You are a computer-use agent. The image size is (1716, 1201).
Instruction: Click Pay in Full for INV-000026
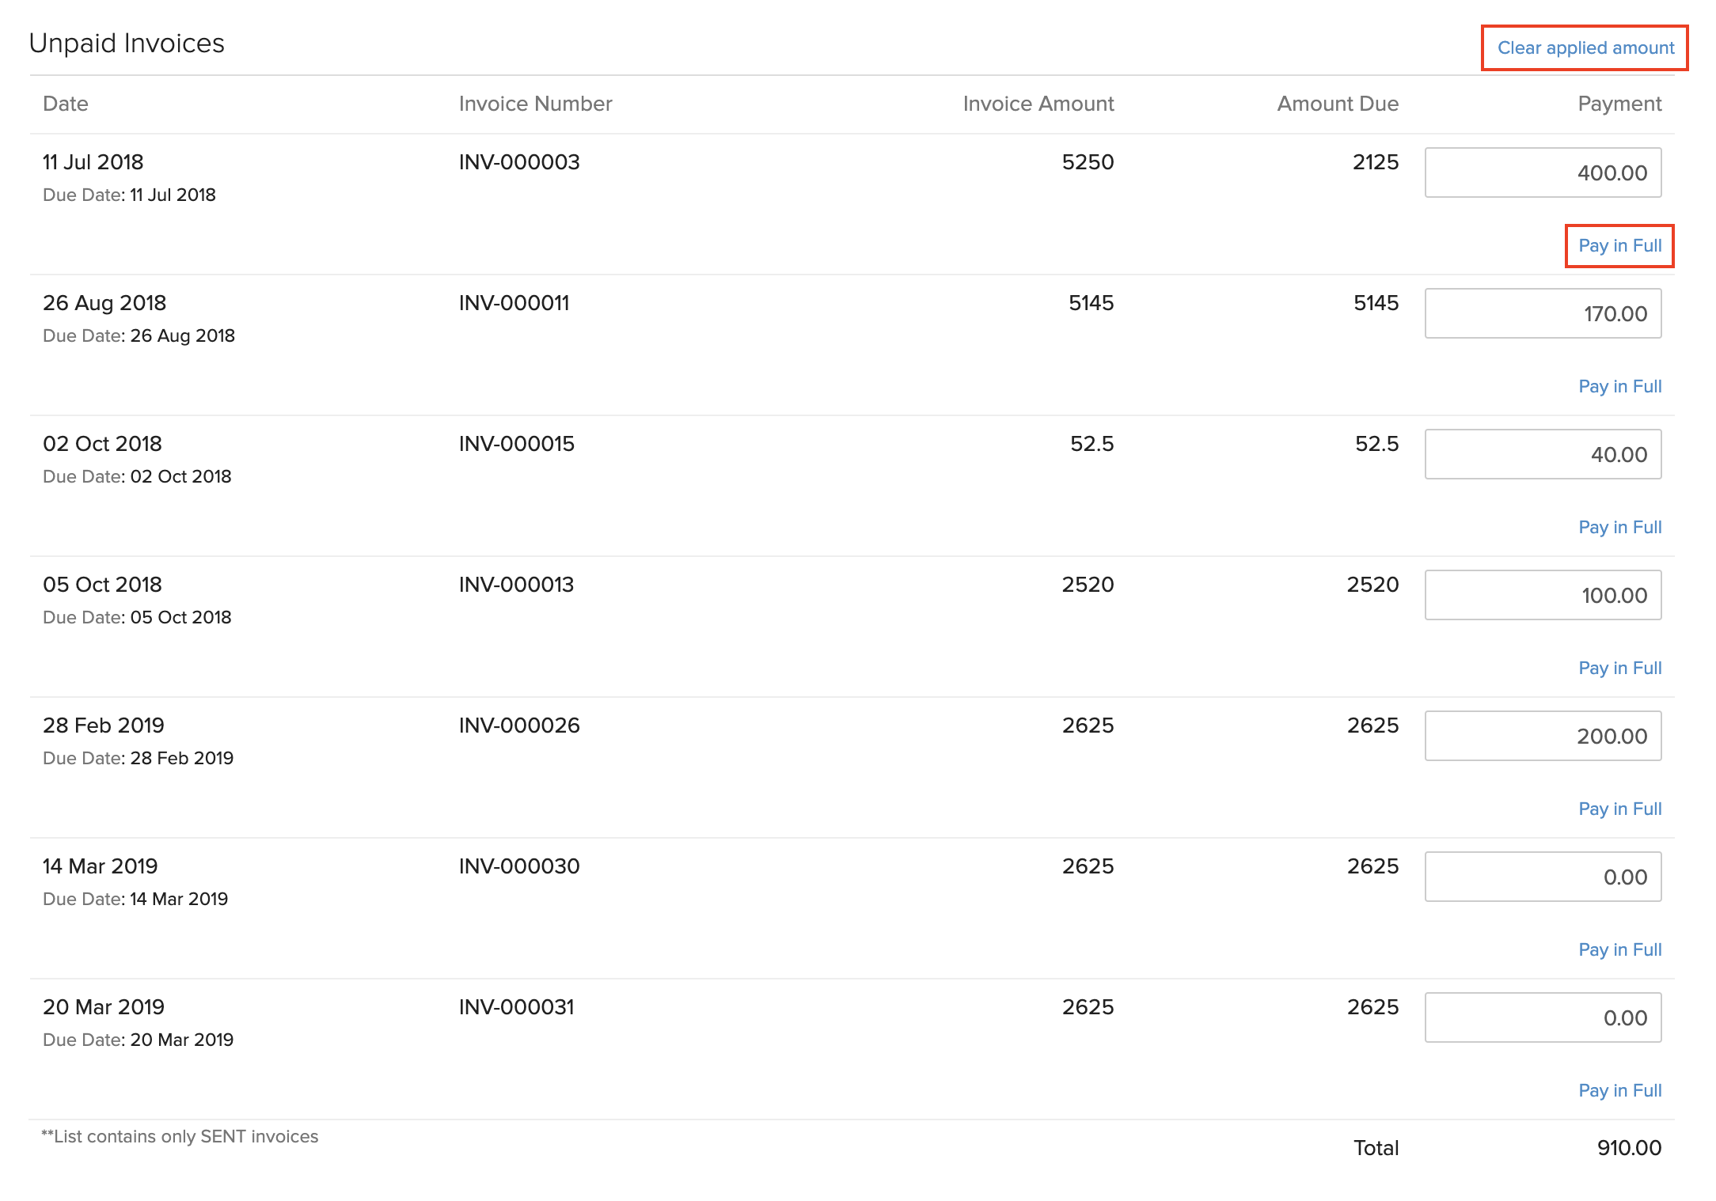tap(1619, 809)
